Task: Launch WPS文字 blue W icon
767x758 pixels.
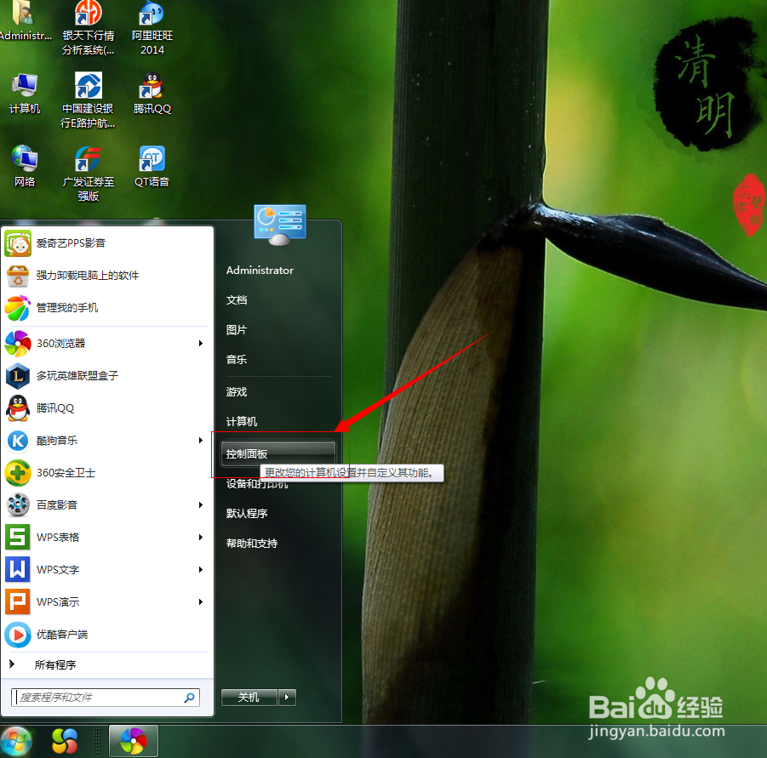Action: tap(18, 569)
